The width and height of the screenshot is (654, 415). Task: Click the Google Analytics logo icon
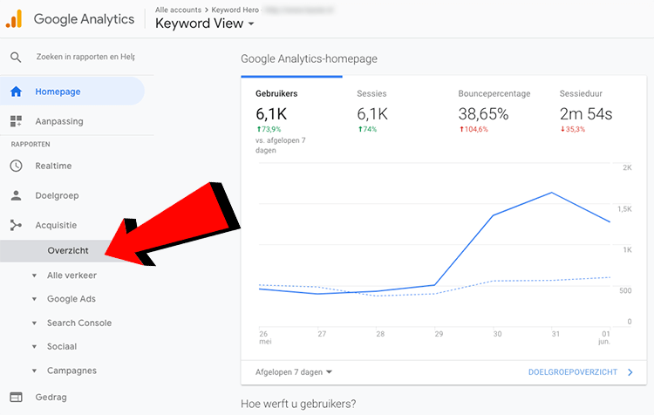(14, 19)
